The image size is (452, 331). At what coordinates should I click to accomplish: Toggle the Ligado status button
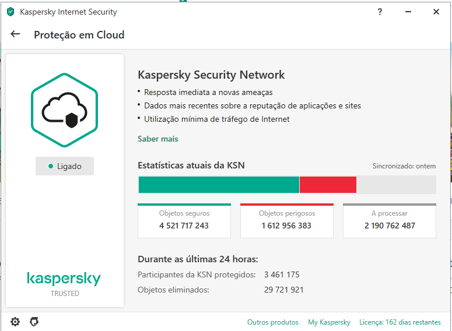coord(65,166)
